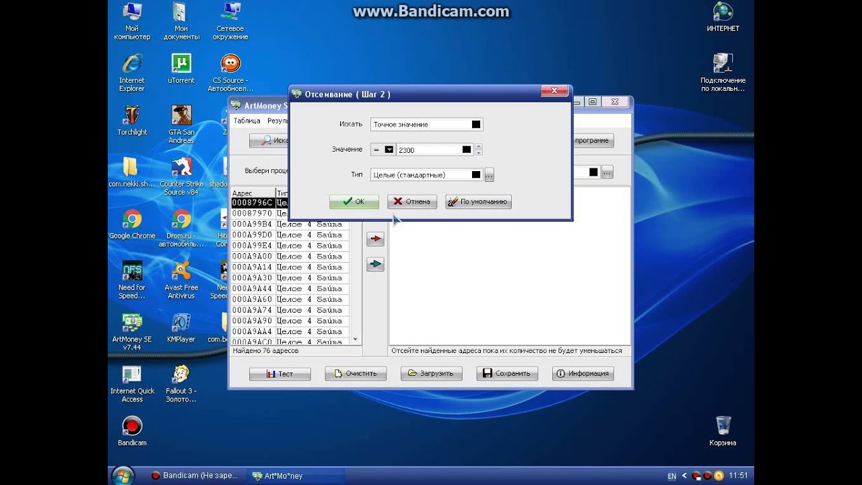Open the process selection dropdown in ArtMoney
The image size is (862, 485).
593,172
